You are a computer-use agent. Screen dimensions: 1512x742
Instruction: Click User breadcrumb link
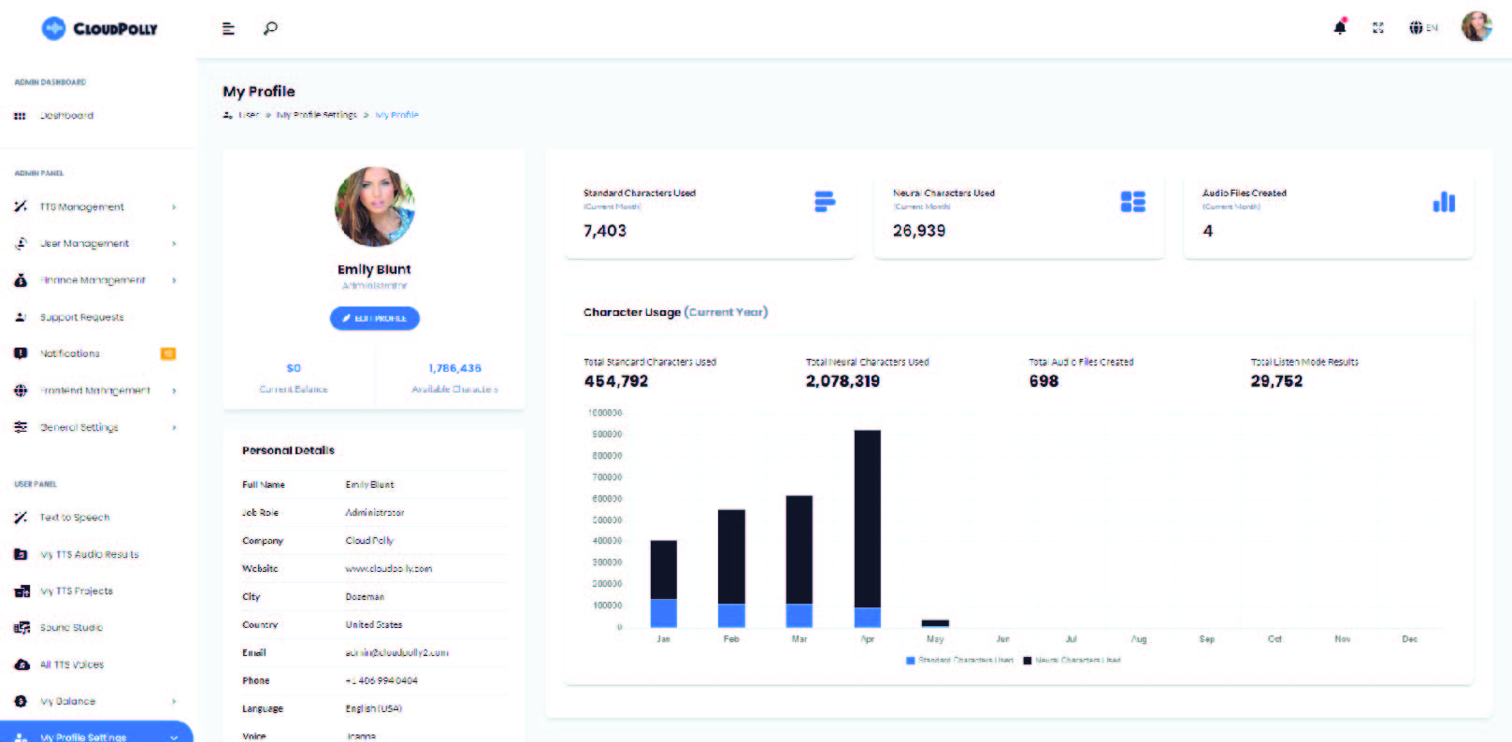point(249,115)
